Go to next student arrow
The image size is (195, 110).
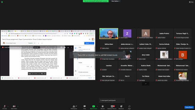(42, 43)
